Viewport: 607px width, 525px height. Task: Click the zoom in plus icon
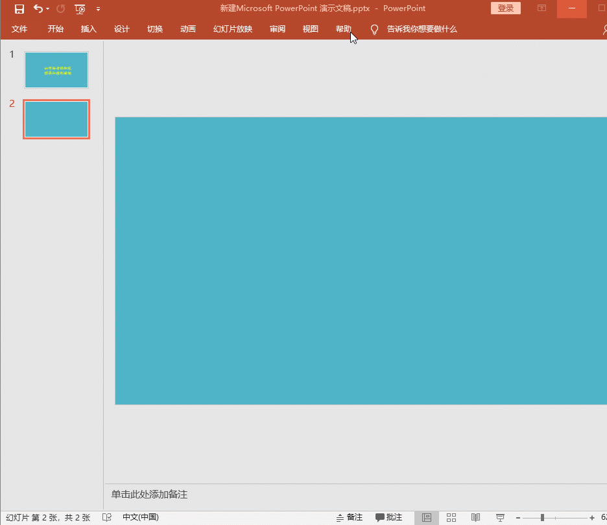pyautogui.click(x=592, y=517)
